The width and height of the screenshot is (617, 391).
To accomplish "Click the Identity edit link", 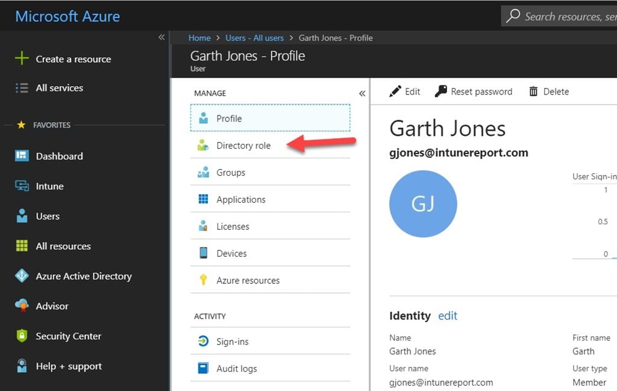I will coord(448,316).
